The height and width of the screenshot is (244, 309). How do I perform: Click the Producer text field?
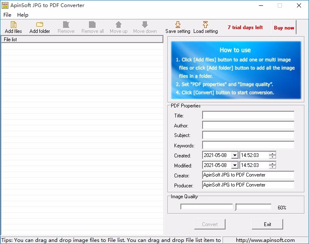pos(248,185)
